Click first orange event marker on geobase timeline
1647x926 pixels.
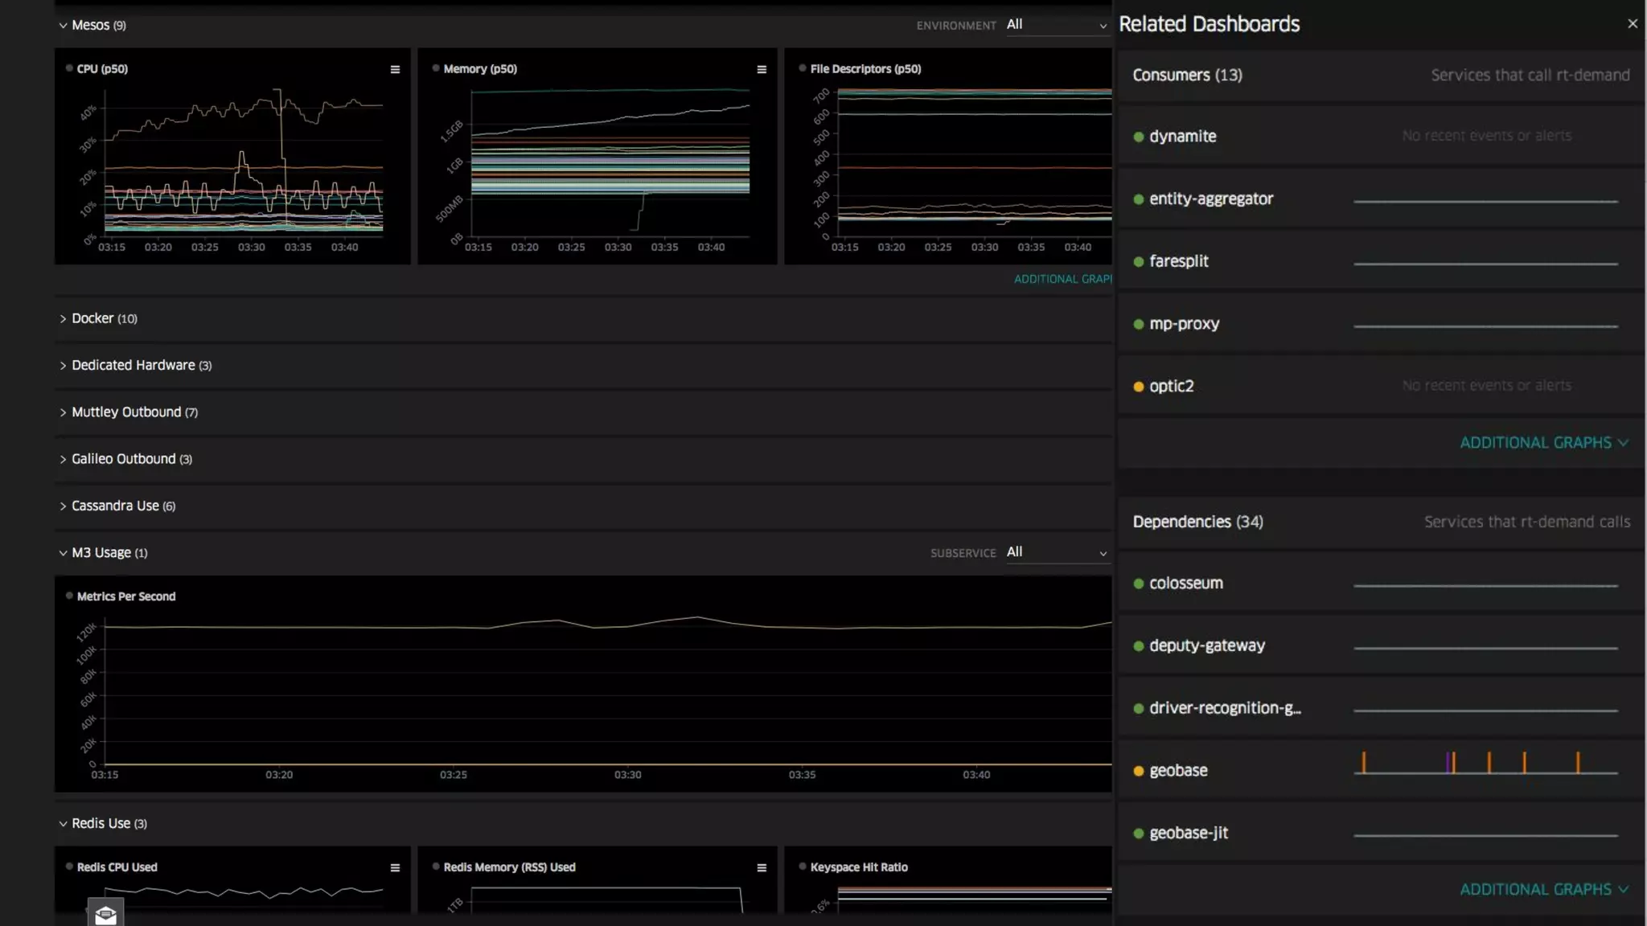point(1363,762)
